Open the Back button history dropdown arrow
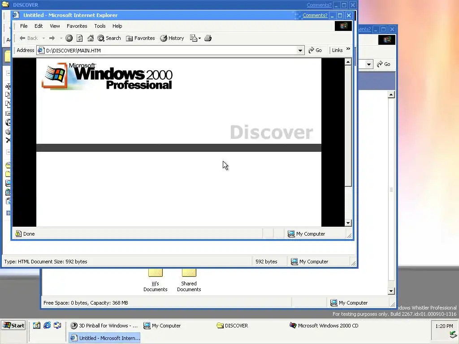This screenshot has width=459, height=344. point(43,39)
